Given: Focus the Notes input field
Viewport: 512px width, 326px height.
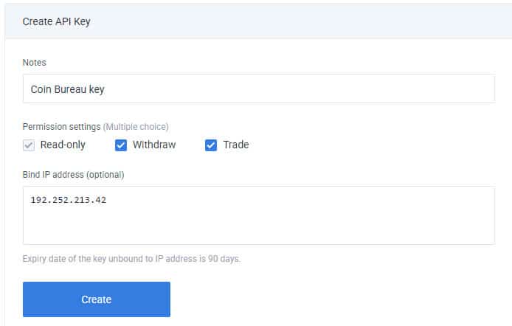Looking at the screenshot, I should pyautogui.click(x=258, y=89).
